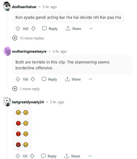Share dodhaaritalvar's comment
Screen dimensions: 137x159
73,29
